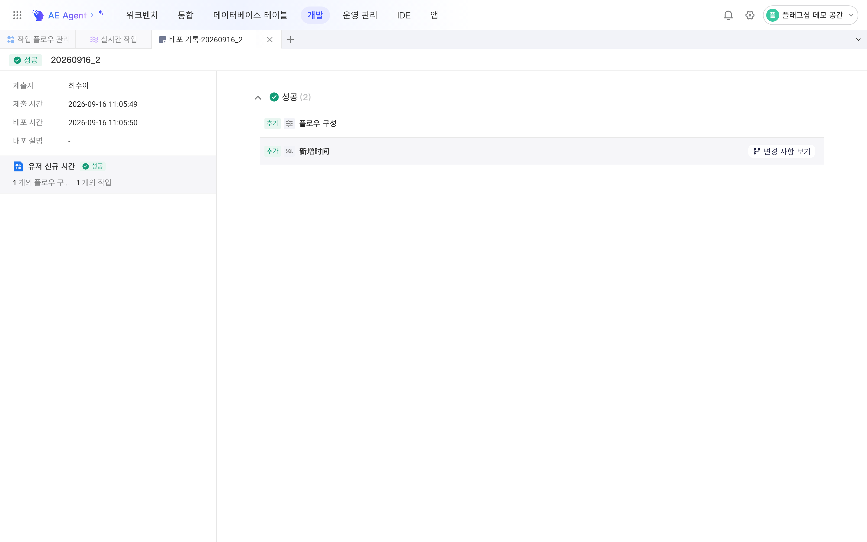867x542 pixels.
Task: Switch to the 실시간 작업 tab
Action: coord(114,40)
